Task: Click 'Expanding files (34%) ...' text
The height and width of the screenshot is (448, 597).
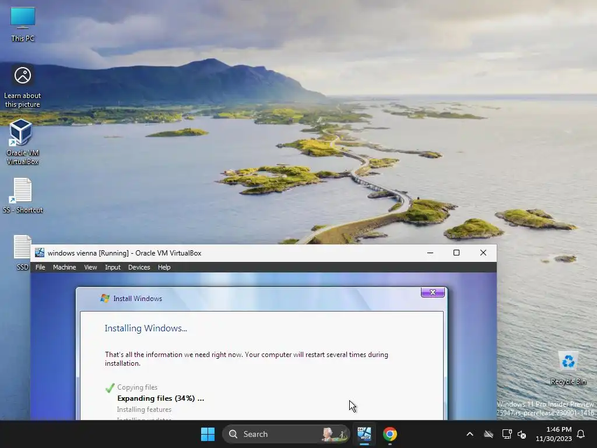Action: 161,398
